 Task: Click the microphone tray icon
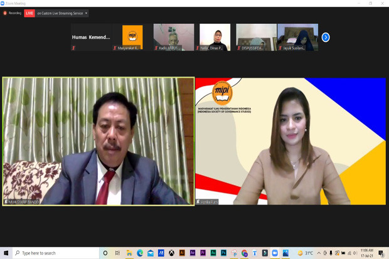click(331, 253)
